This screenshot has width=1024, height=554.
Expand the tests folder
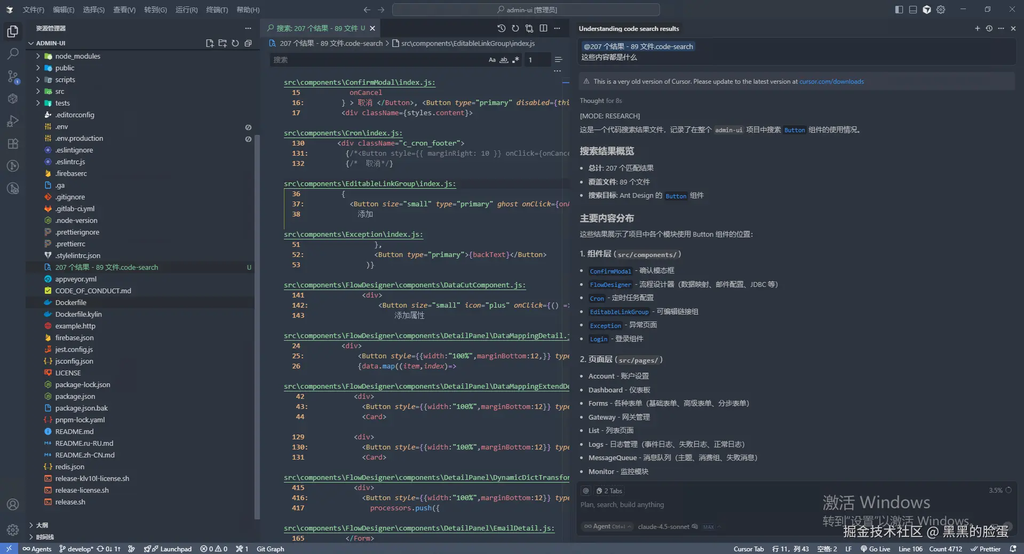pos(38,103)
